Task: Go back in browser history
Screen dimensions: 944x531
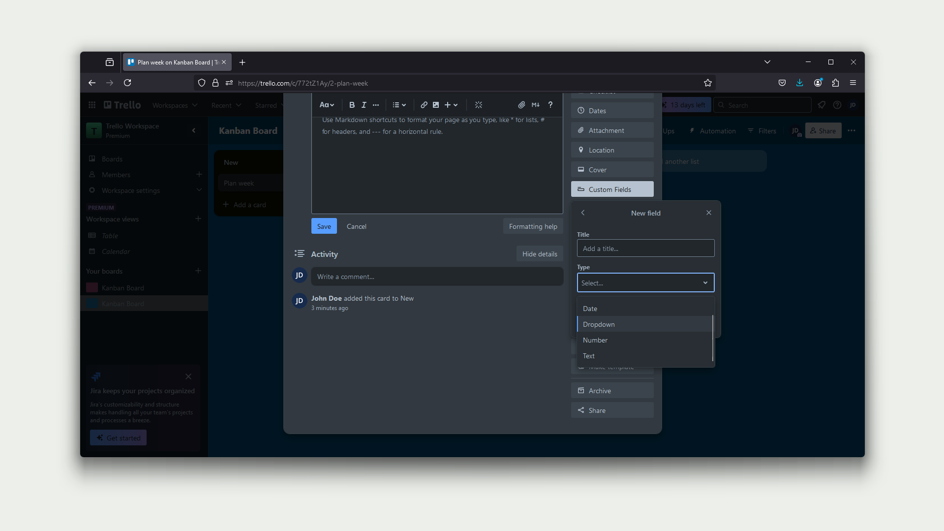Action: tap(92, 83)
